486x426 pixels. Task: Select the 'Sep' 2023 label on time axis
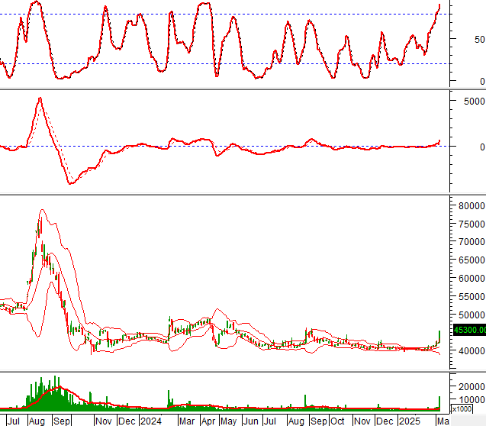pyautogui.click(x=61, y=421)
